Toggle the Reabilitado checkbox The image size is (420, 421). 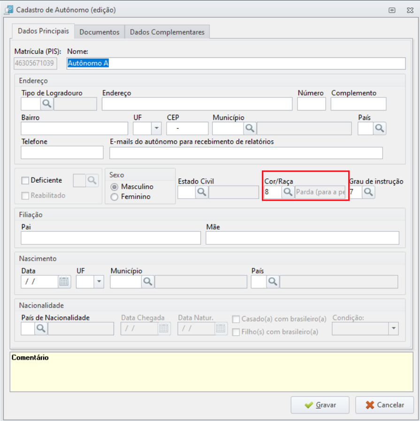coord(25,196)
